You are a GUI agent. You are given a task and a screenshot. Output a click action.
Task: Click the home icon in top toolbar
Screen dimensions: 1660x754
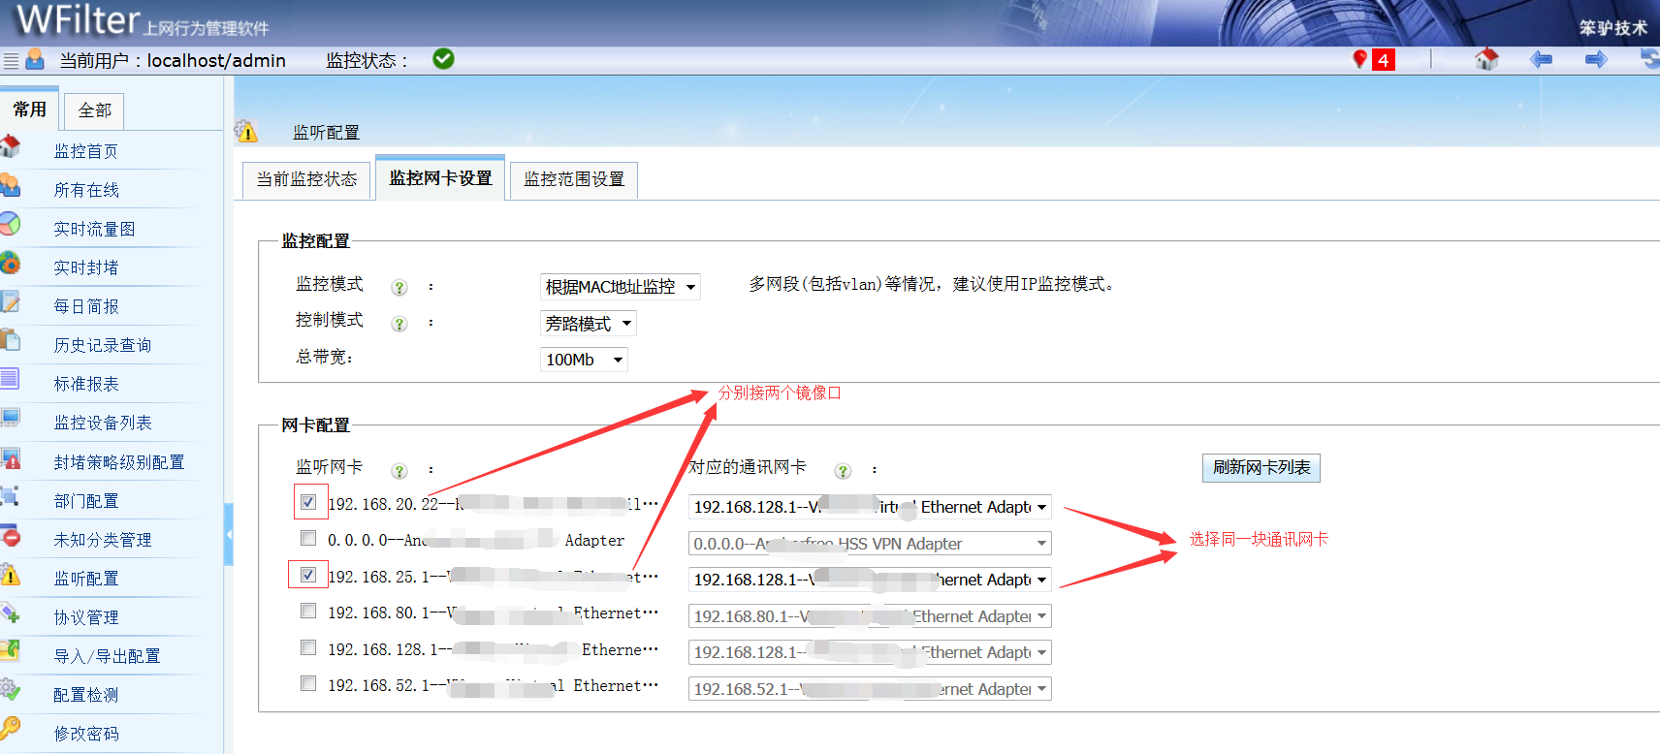1486,60
